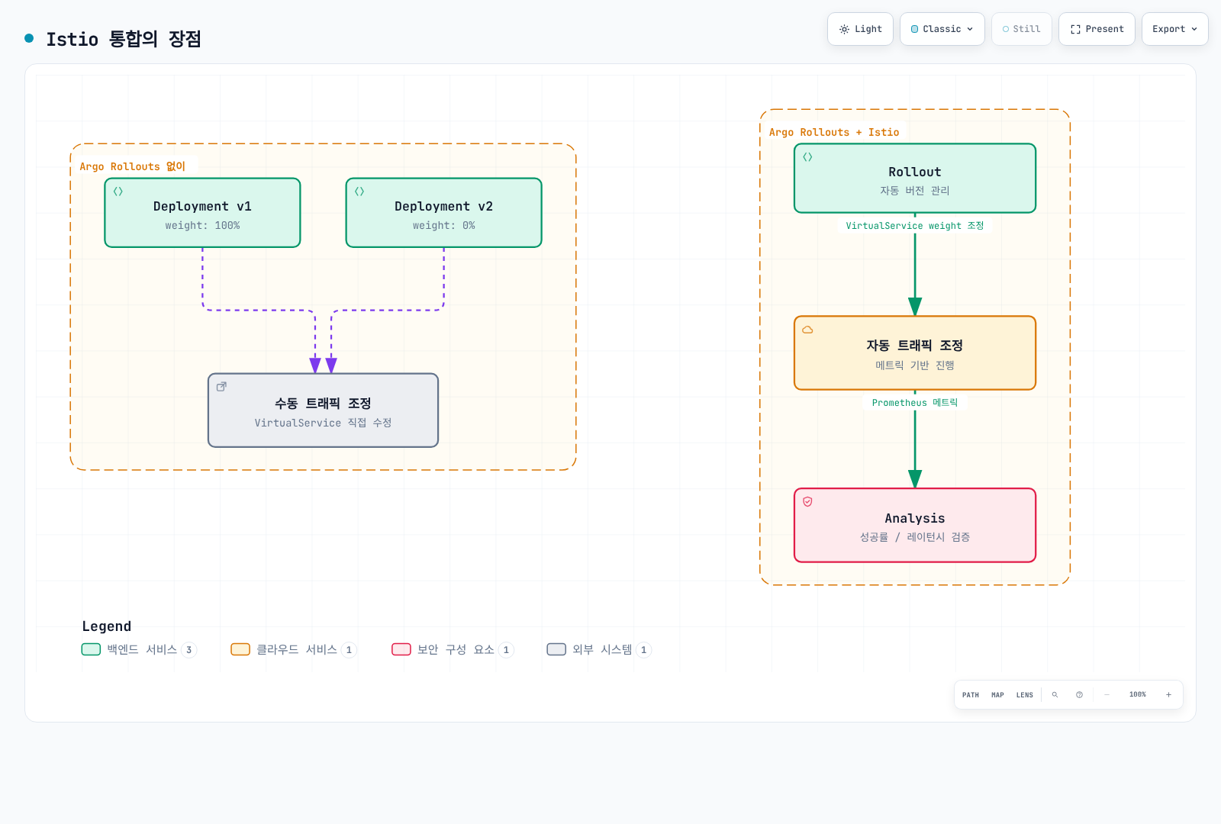Select the Analysis node title
The height and width of the screenshot is (824, 1221).
[914, 518]
